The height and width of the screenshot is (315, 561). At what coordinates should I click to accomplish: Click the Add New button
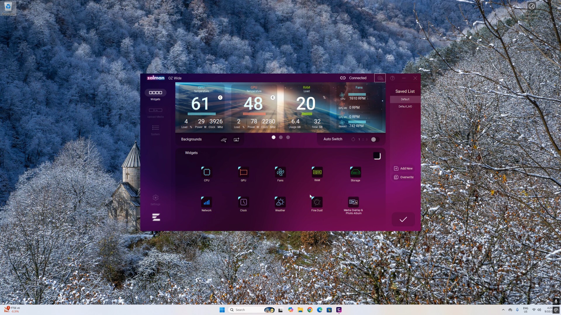pos(403,169)
